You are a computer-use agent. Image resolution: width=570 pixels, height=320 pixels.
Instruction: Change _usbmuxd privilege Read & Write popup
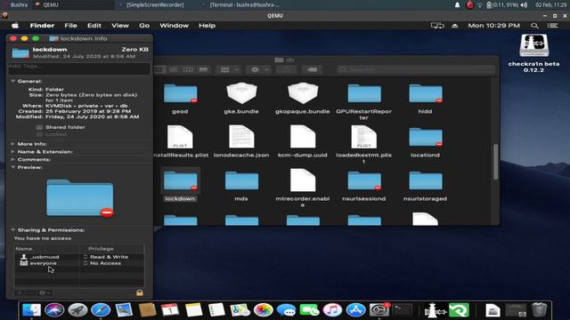pos(106,257)
